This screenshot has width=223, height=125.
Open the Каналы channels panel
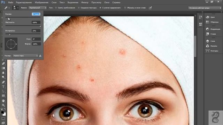click(x=212, y=46)
